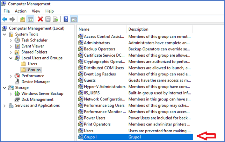Click the Name column header
This screenshot has width=225, height=142.
(x=84, y=29)
